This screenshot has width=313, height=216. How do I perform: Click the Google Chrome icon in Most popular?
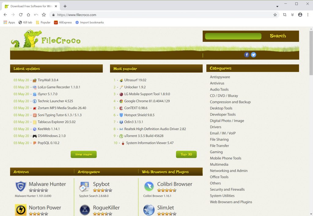tap(121, 101)
